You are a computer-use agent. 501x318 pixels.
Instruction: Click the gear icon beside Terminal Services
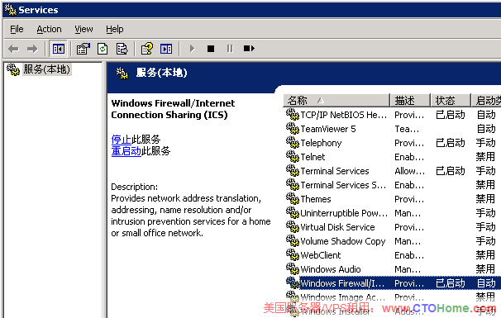coord(293,170)
